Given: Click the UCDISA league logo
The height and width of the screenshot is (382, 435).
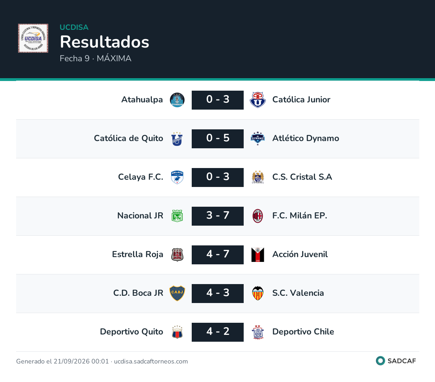Looking at the screenshot, I should (33, 38).
